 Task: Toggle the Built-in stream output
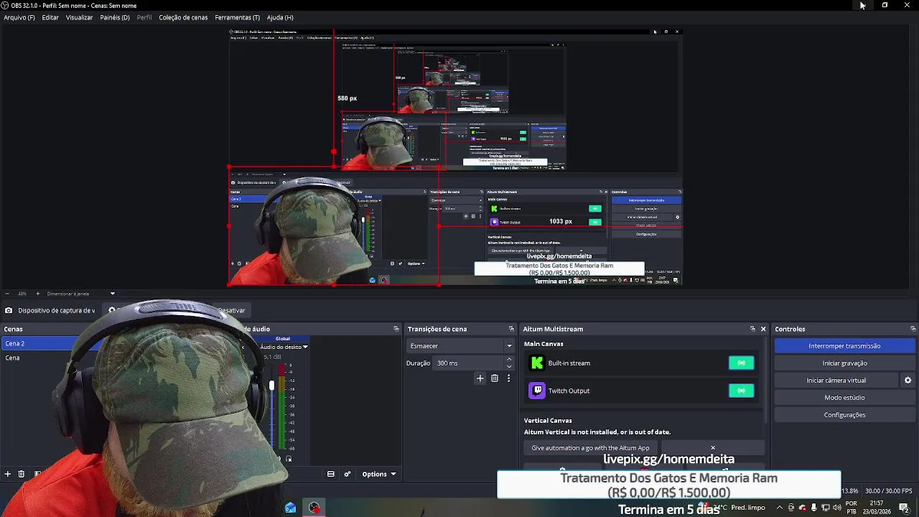tap(742, 363)
